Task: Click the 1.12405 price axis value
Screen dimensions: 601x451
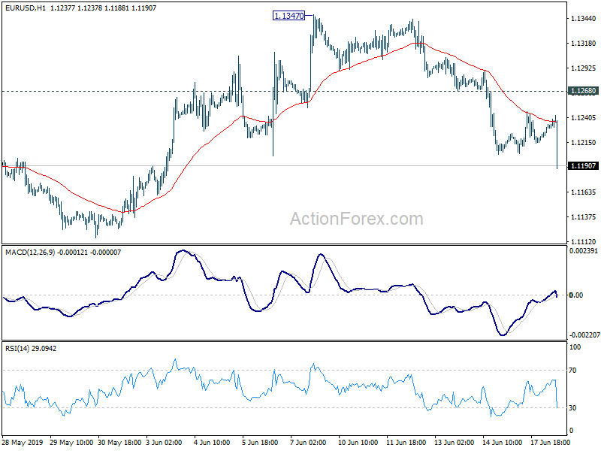Action: coord(584,118)
